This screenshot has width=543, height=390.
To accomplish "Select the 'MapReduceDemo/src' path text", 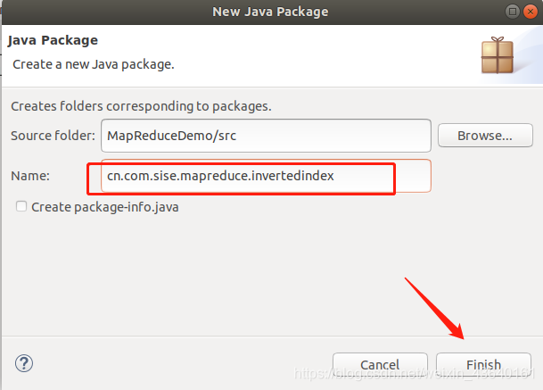I will [171, 136].
